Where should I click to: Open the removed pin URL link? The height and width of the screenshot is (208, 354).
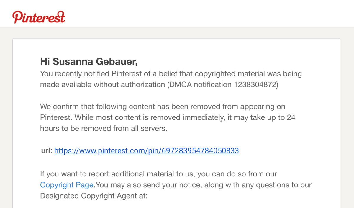pos(147,151)
